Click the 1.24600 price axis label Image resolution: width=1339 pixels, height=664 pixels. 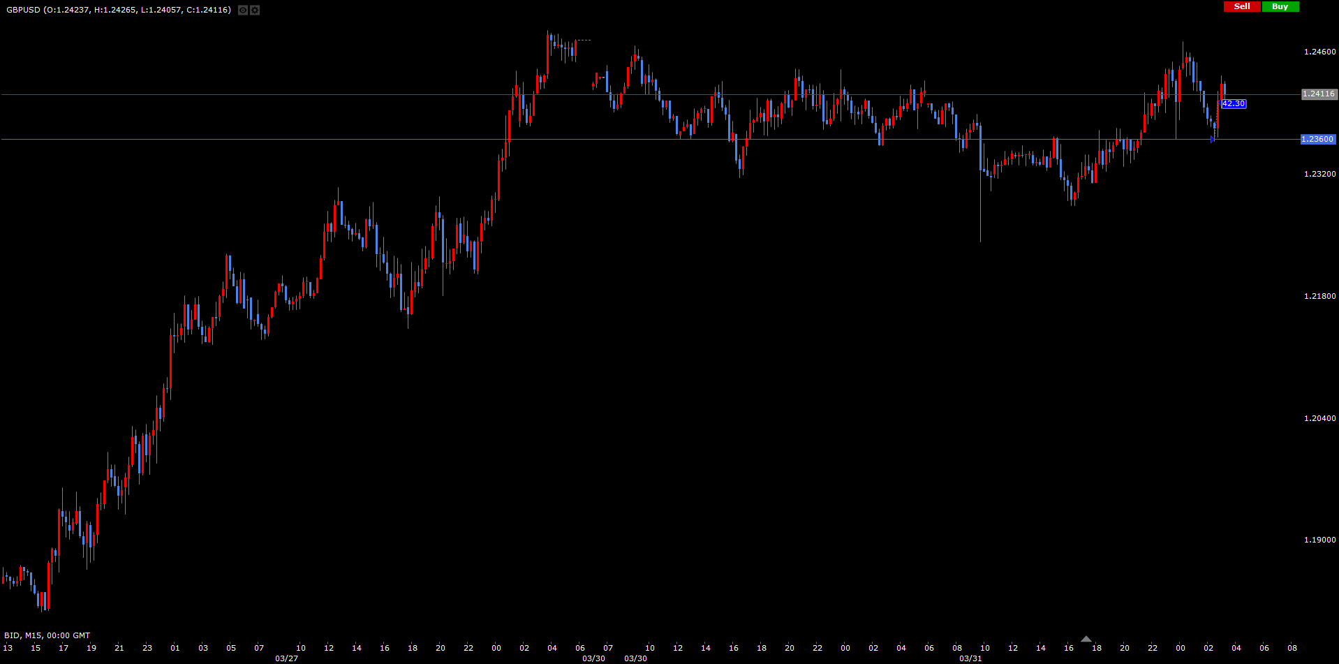pos(1319,52)
